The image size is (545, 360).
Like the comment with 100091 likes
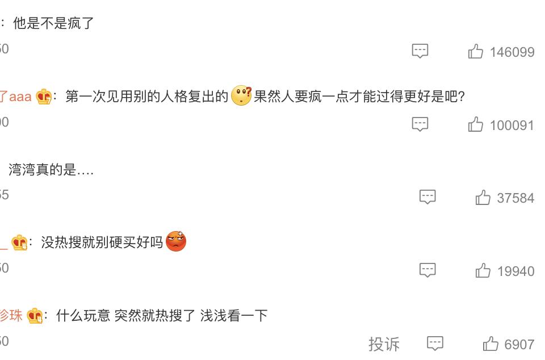(x=483, y=124)
